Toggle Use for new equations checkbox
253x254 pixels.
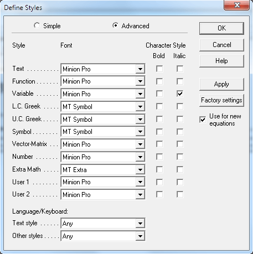pos(203,120)
